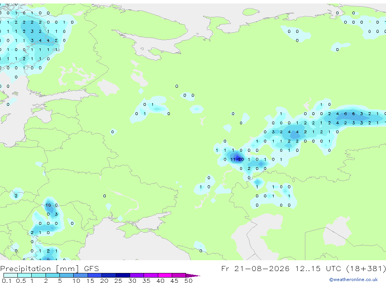
Task: Click legend scale label '25'
Action: click(118, 281)
